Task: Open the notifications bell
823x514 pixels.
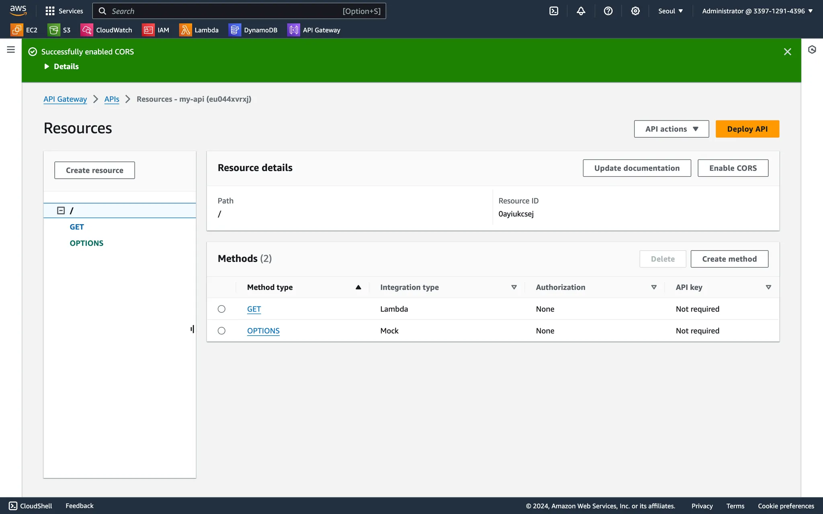Action: coord(581,11)
